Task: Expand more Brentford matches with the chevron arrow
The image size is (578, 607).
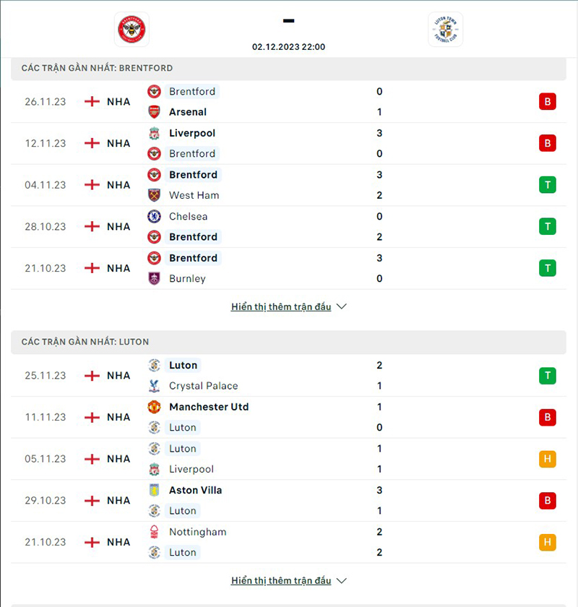Action: (340, 306)
